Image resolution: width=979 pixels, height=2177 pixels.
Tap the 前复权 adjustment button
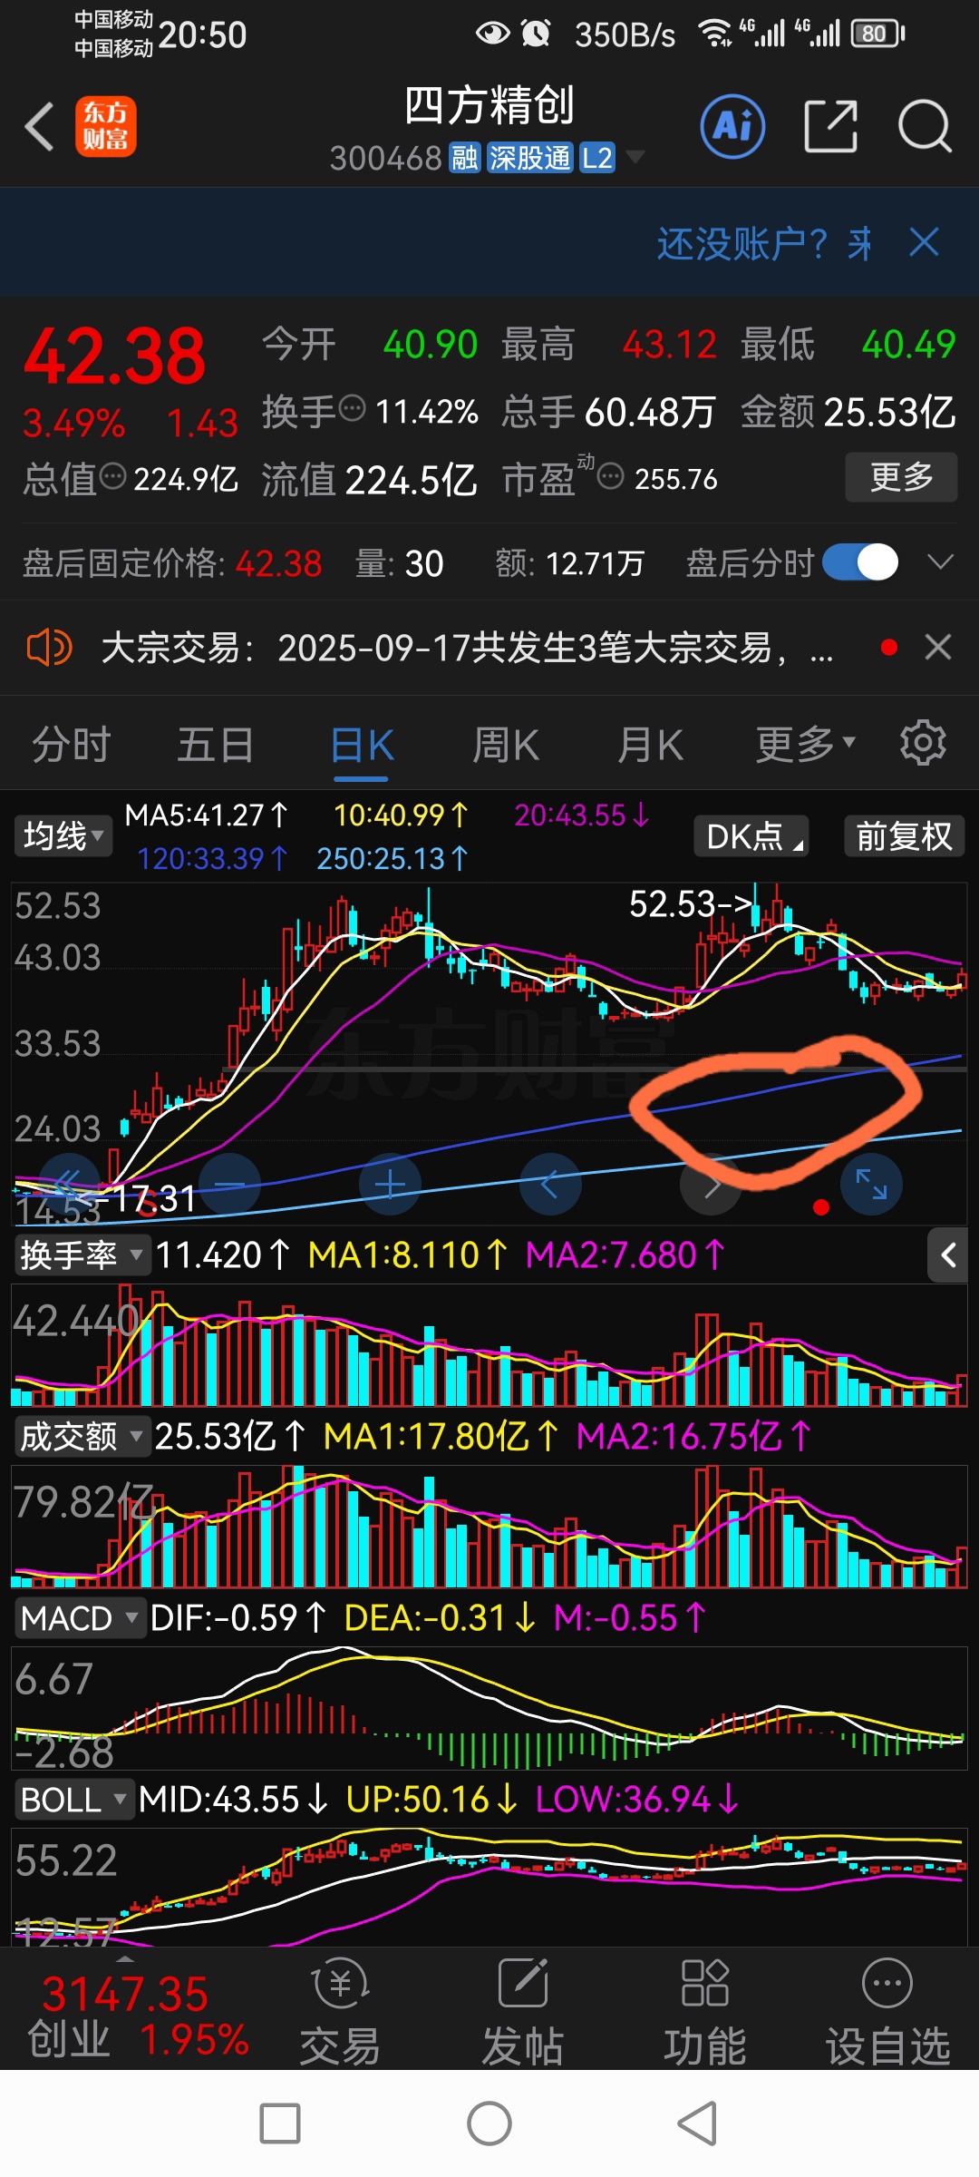(x=904, y=835)
